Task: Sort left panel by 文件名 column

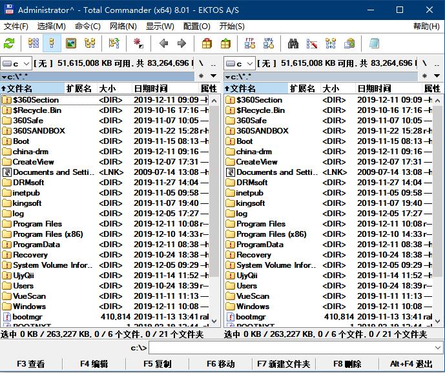Action: pyautogui.click(x=32, y=88)
